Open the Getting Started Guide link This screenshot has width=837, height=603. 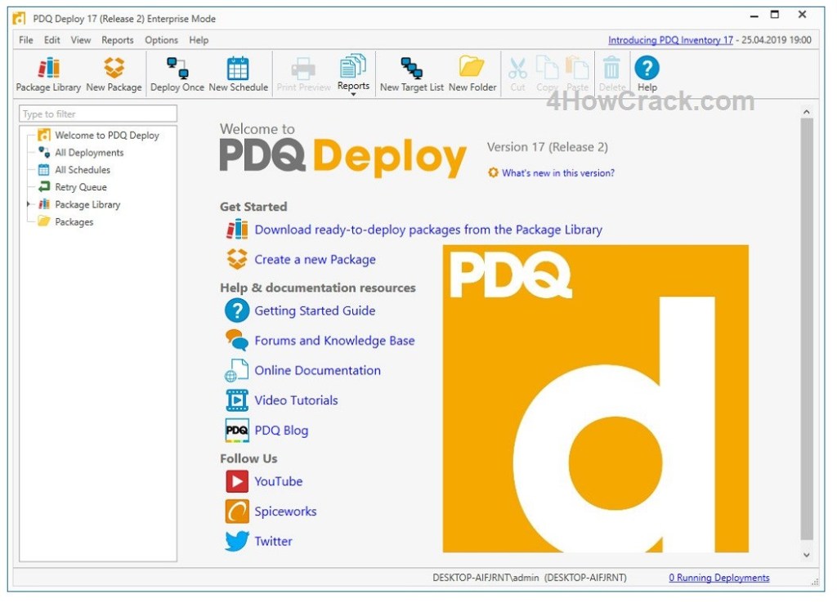coord(315,310)
